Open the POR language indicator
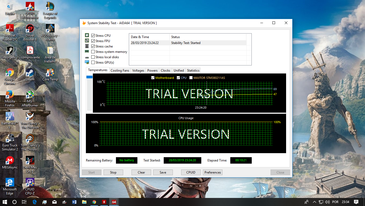This screenshot has height=206, width=365. [335, 202]
